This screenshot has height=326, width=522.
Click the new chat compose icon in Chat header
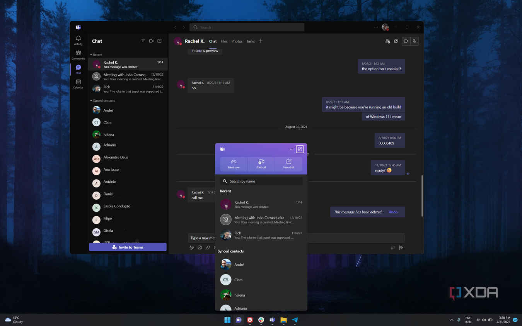pyautogui.click(x=159, y=41)
